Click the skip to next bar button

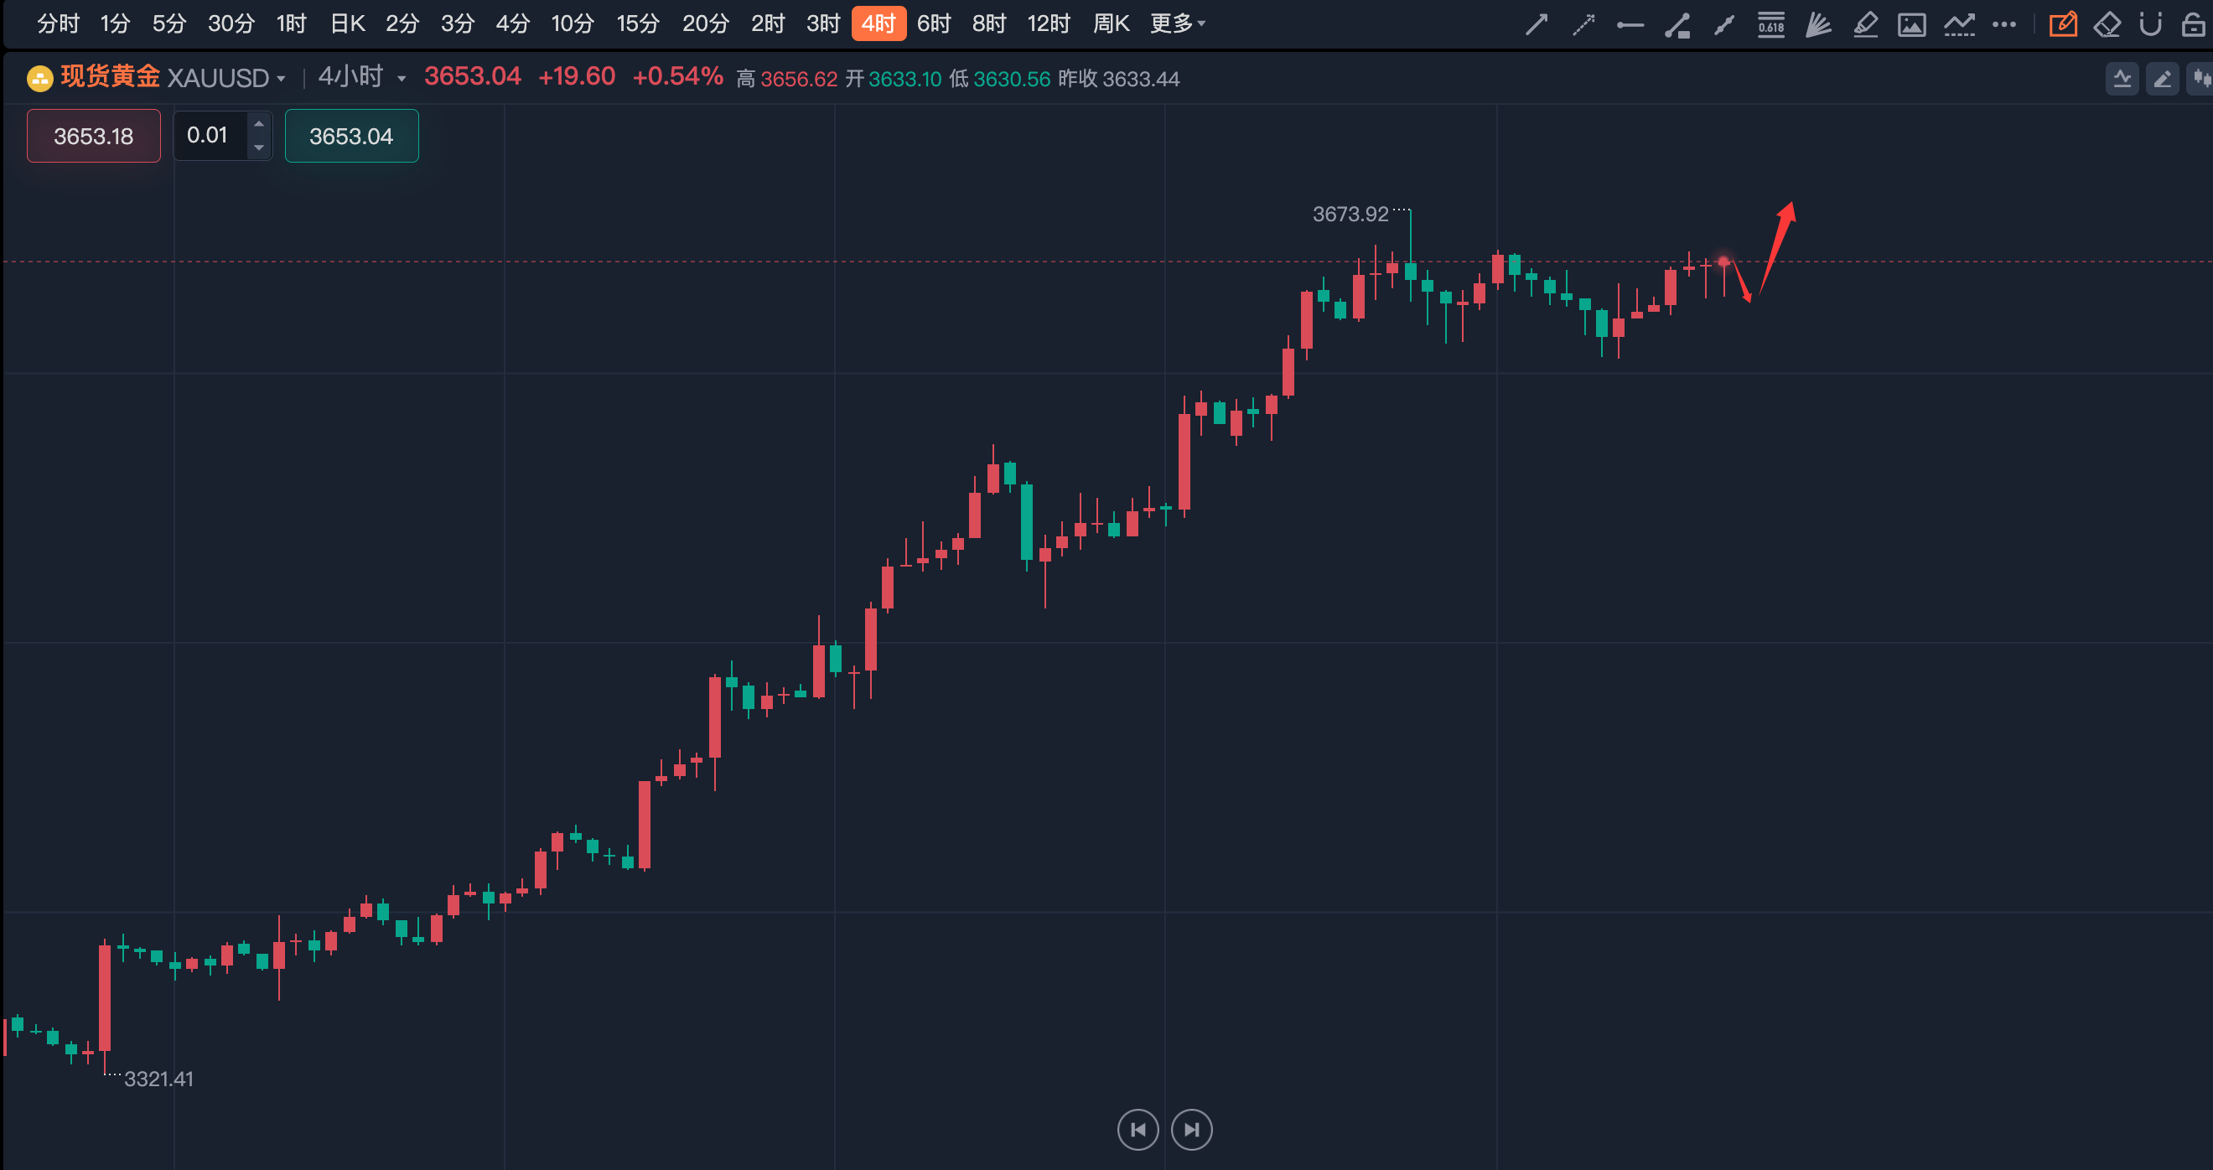coord(1191,1130)
